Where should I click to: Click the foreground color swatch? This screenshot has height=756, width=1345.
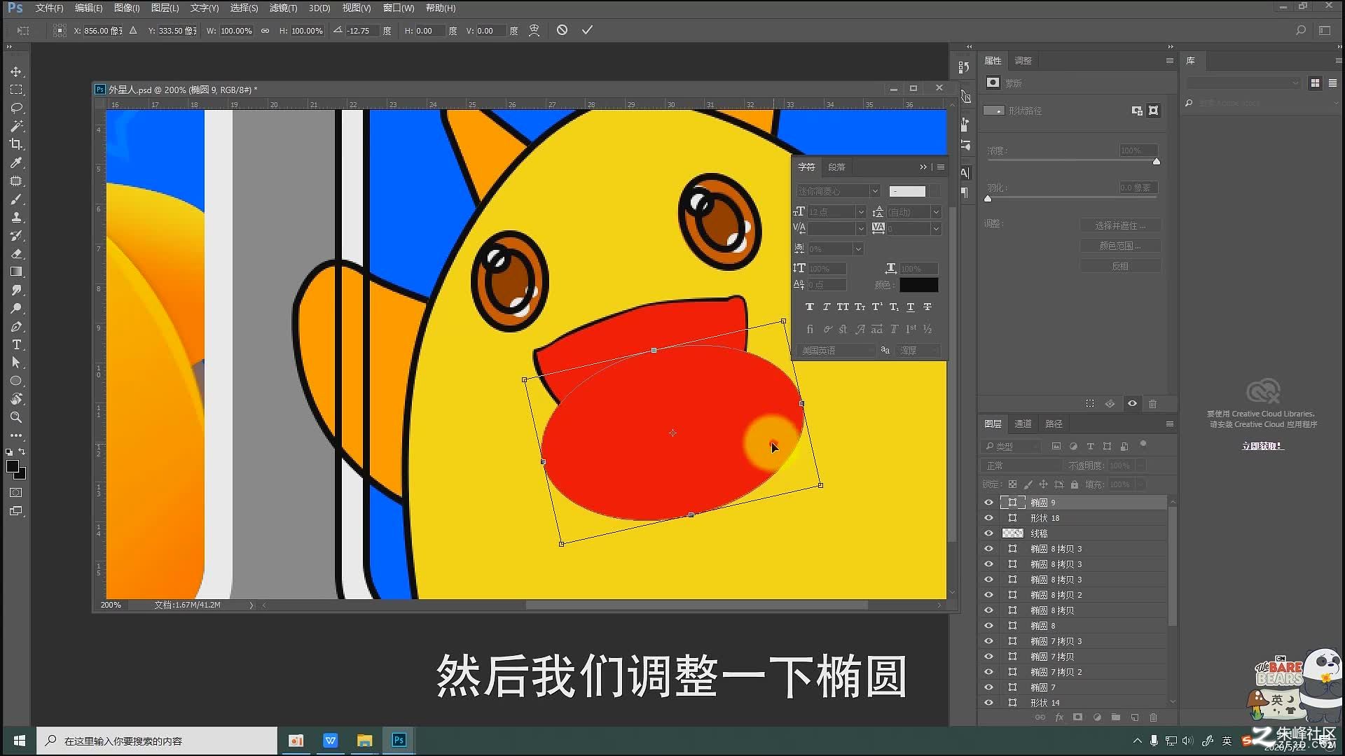(x=13, y=466)
